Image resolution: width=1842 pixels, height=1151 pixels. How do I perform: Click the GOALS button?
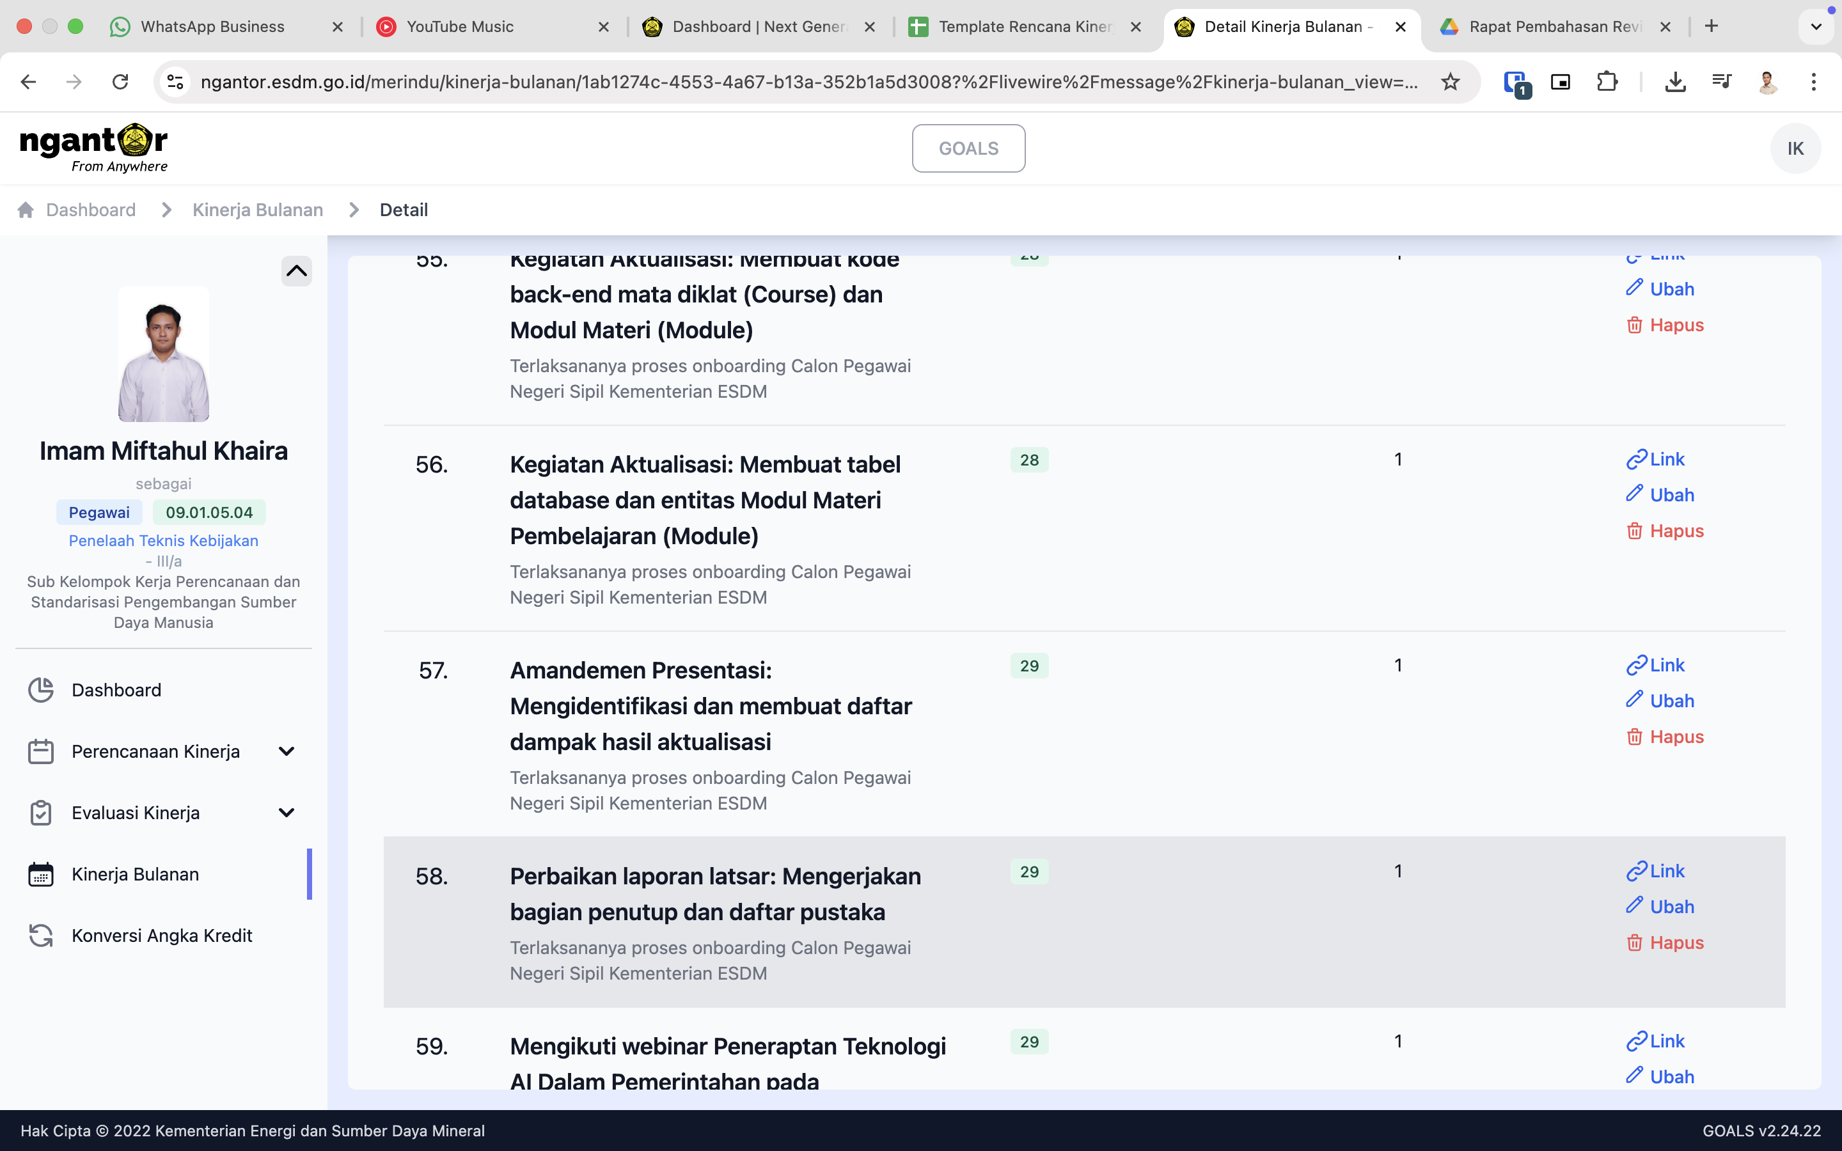(x=968, y=148)
